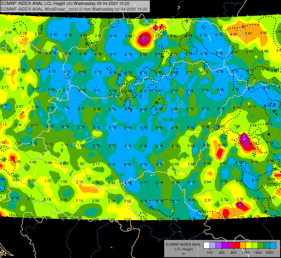Click the wind shear value 7.63
The image size is (281, 258).
pyautogui.click(x=270, y=143)
